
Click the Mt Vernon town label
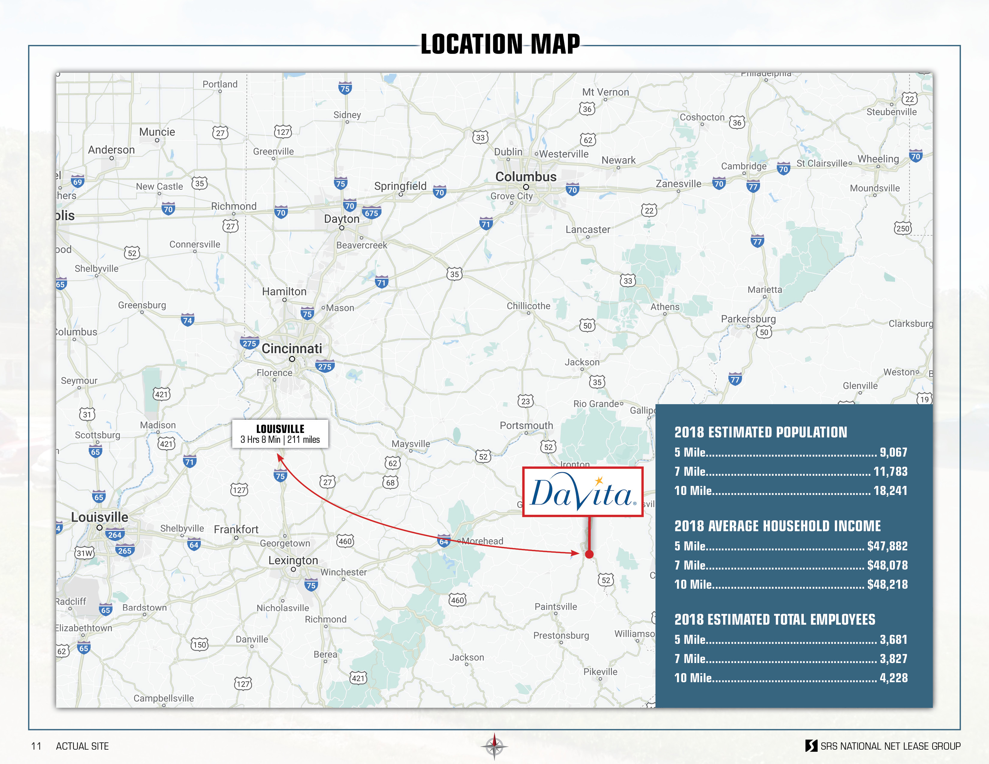(x=605, y=92)
